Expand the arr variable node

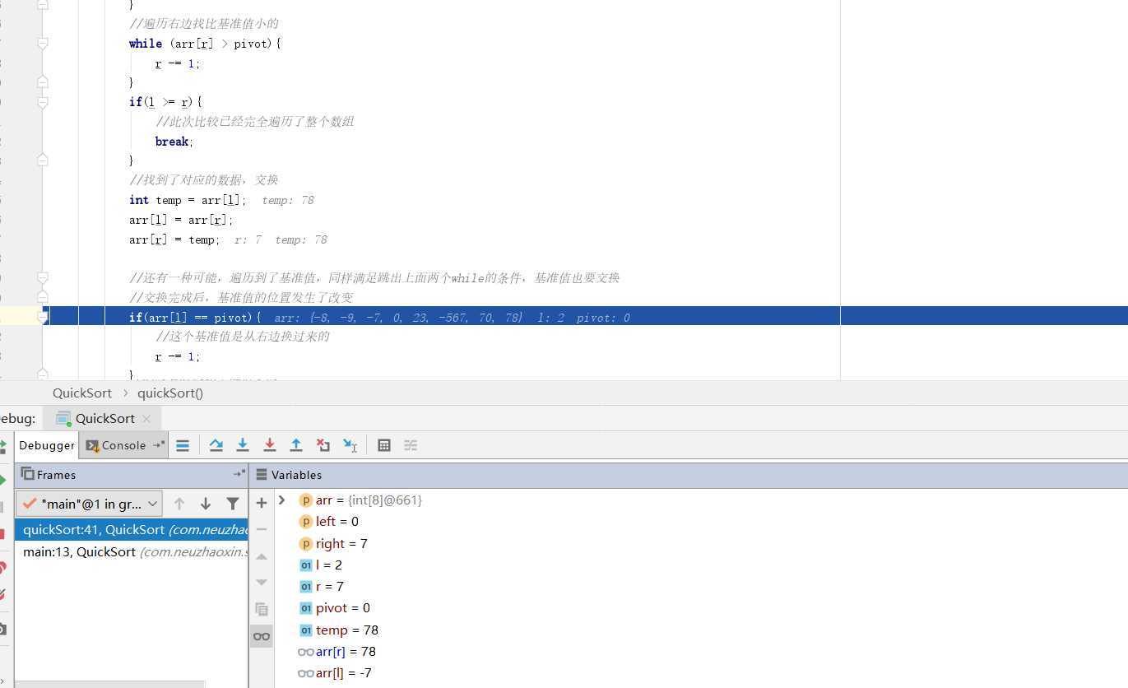point(281,500)
